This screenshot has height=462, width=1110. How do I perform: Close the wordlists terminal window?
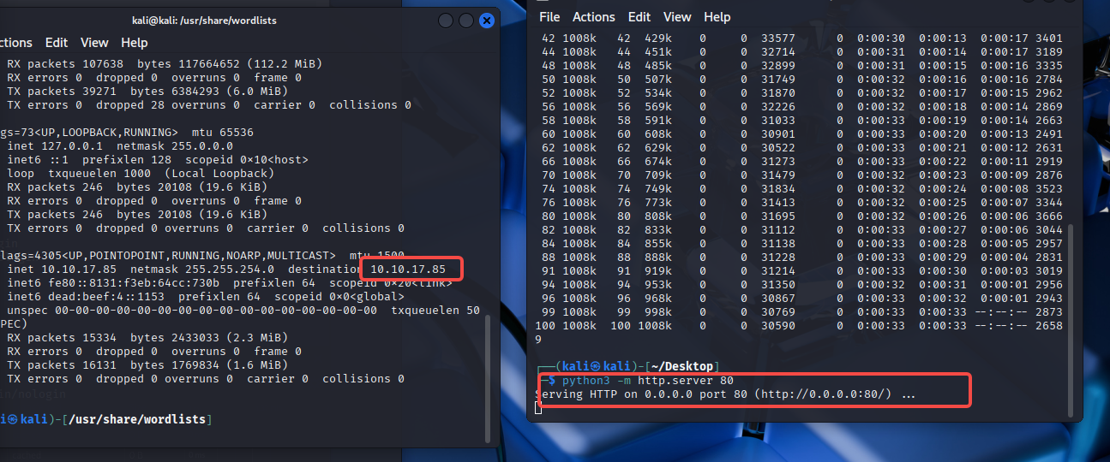pos(487,21)
